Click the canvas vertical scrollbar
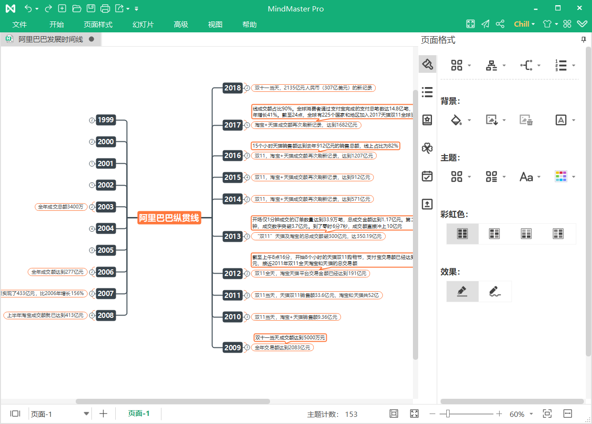The width and height of the screenshot is (592, 424). 415,224
